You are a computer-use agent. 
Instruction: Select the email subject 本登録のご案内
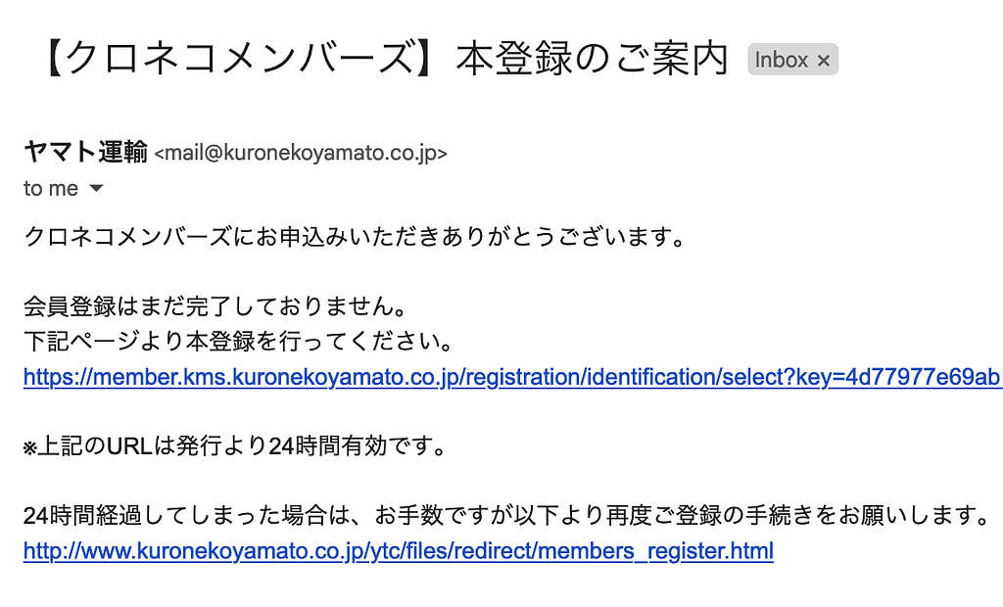click(588, 57)
